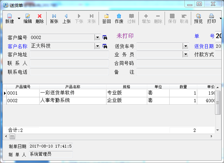Viewport: 224px width, 163px height.
Task: Open the 业务员 dropdown list
Action: click(x=185, y=55)
